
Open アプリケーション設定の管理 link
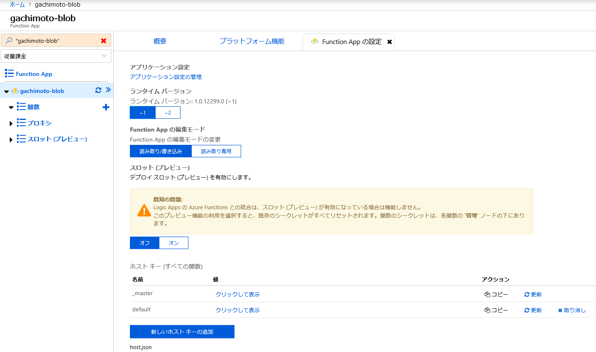166,76
